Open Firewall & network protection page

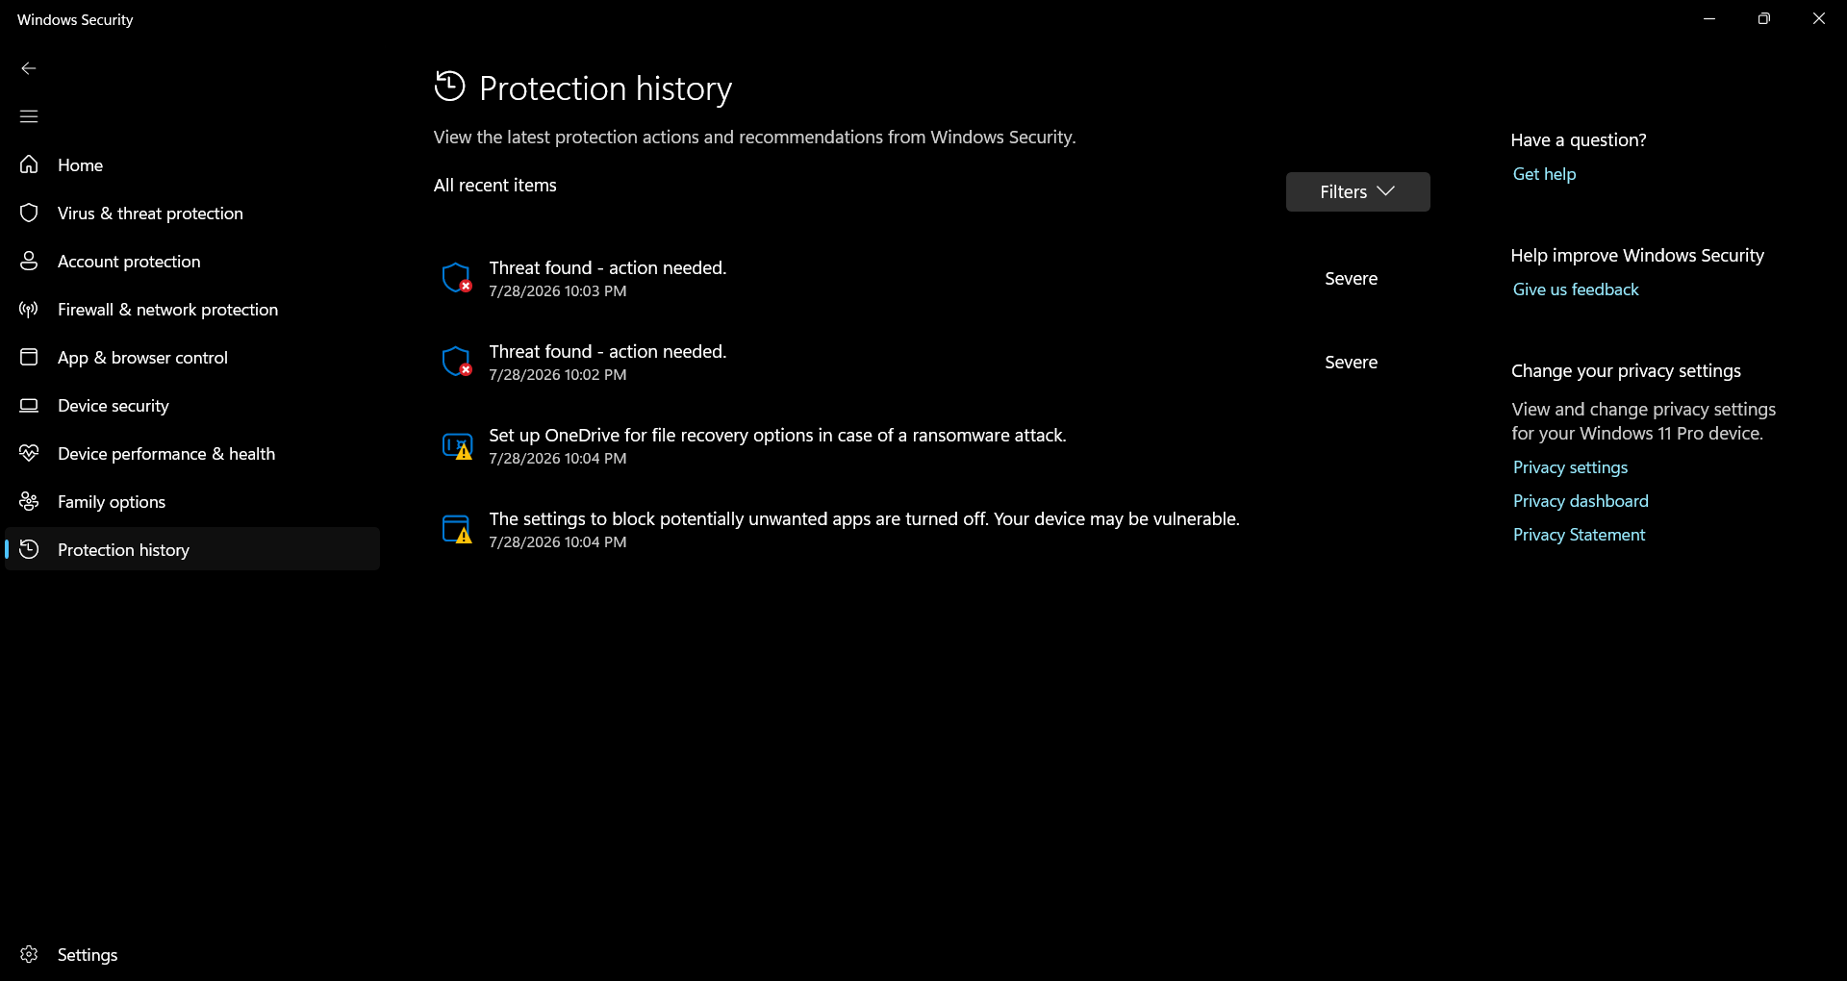click(x=192, y=309)
